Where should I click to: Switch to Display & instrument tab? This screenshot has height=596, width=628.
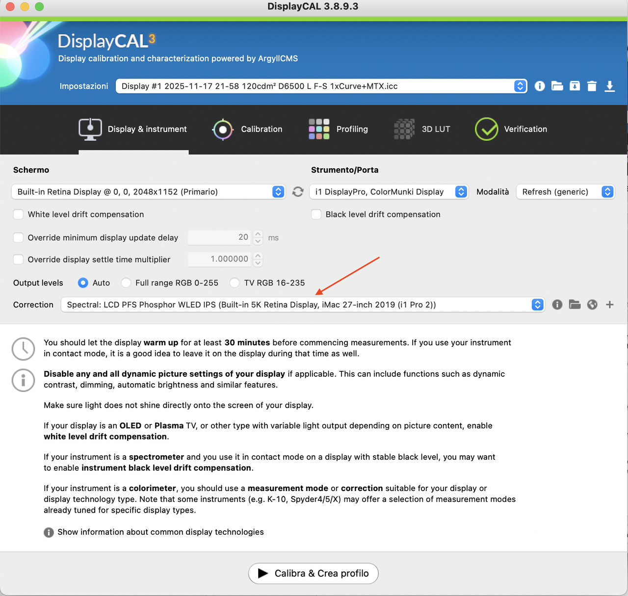click(x=133, y=129)
